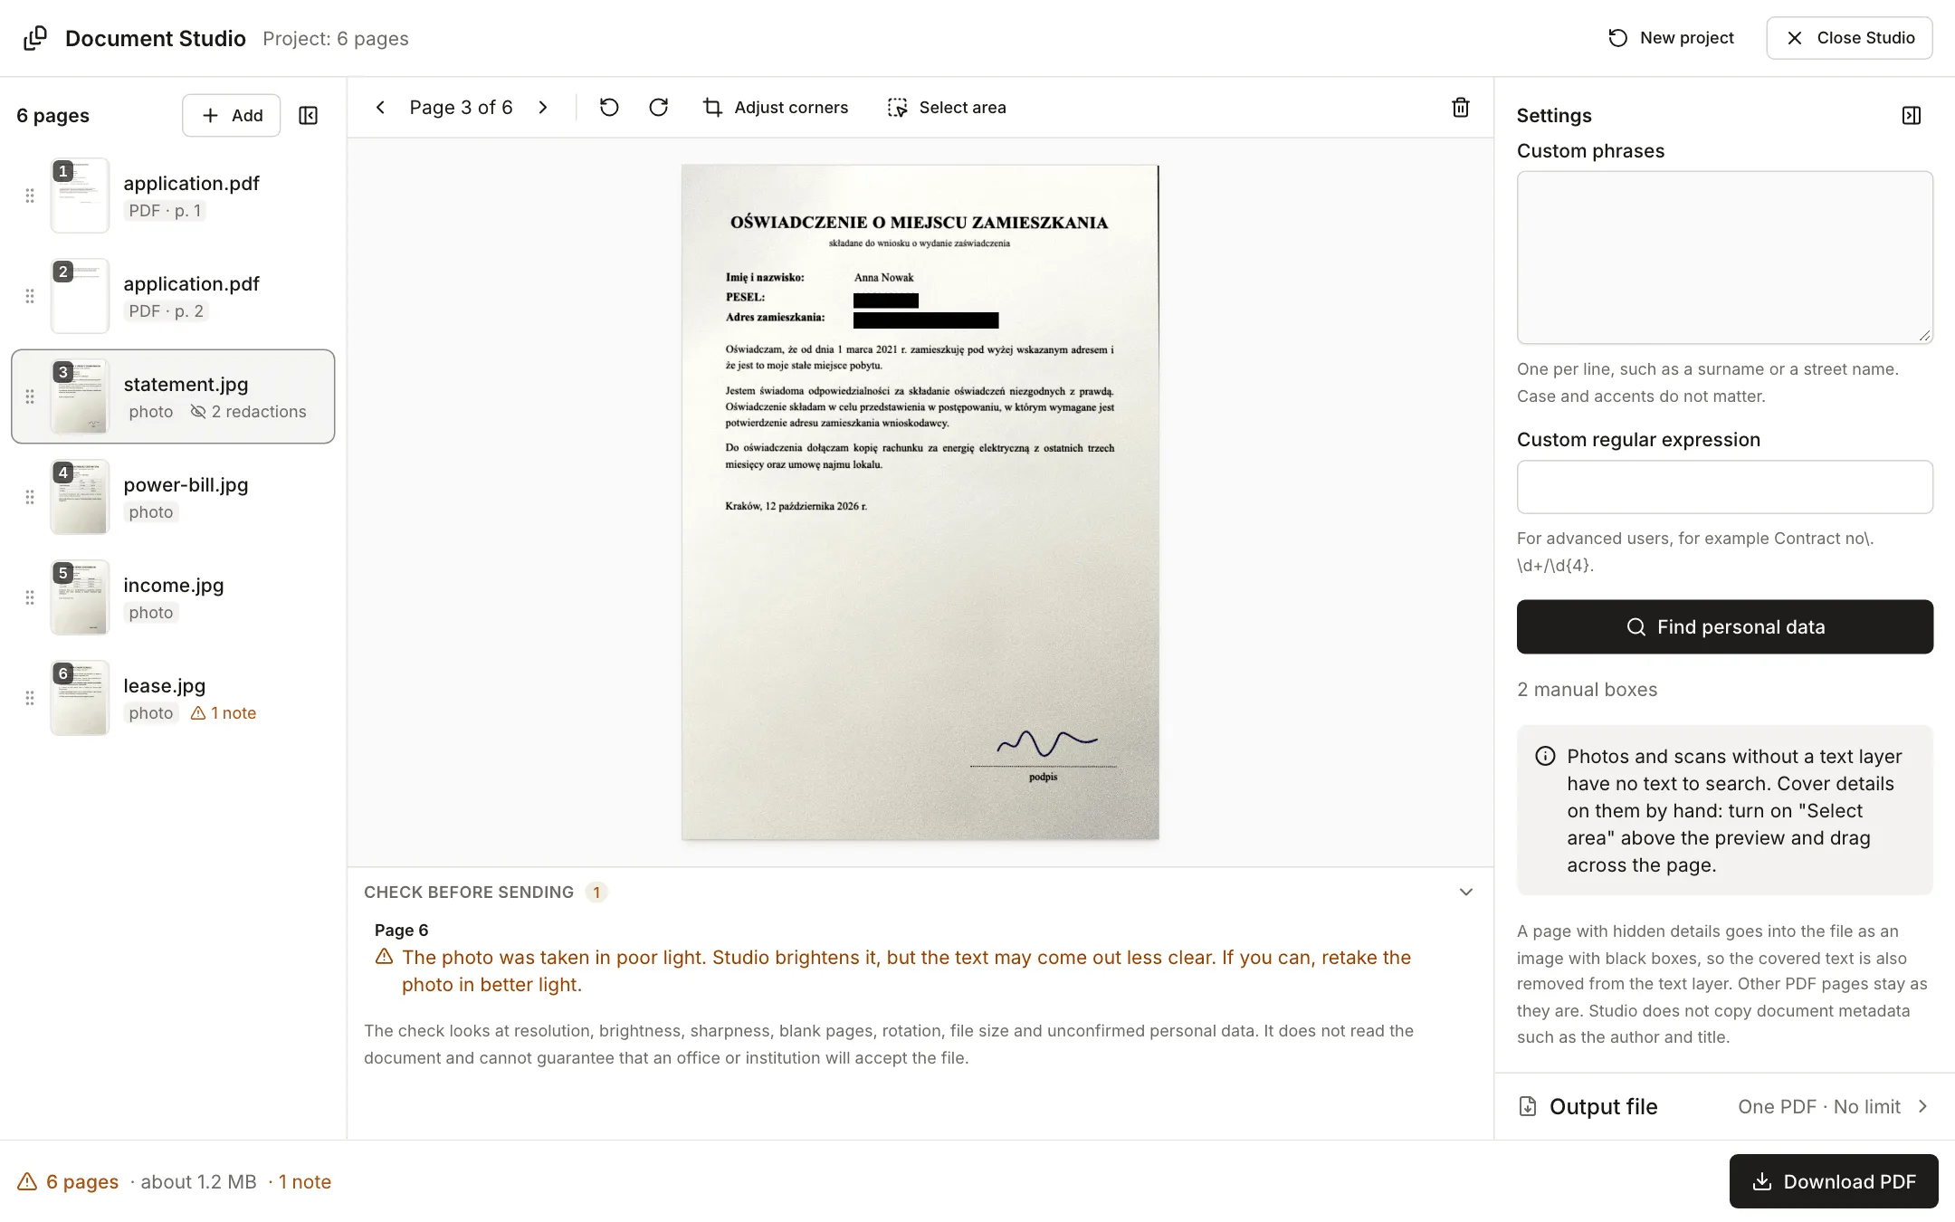Focus the Custom phrases text area
This screenshot has height=1222, width=1955.
[x=1725, y=258]
